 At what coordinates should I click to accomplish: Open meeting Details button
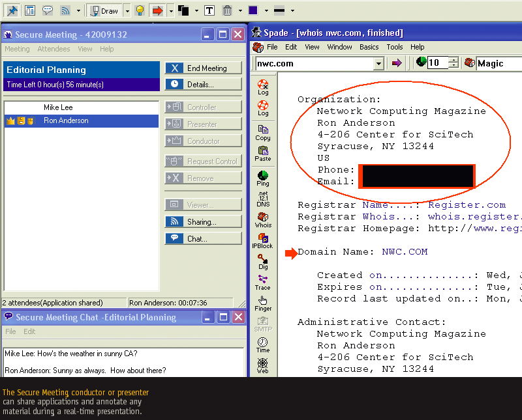(x=204, y=85)
